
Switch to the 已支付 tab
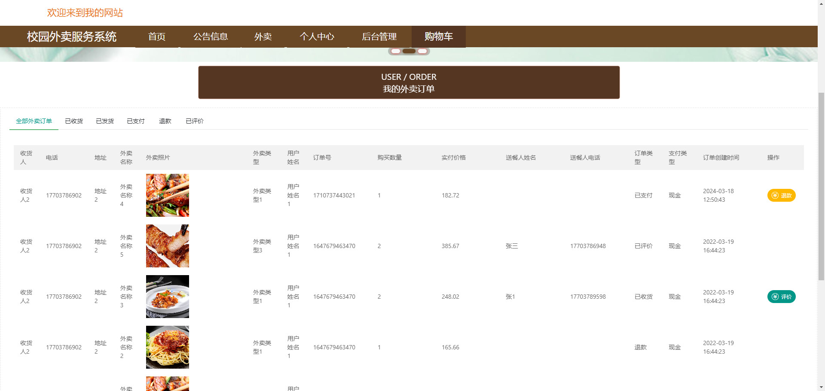click(136, 121)
